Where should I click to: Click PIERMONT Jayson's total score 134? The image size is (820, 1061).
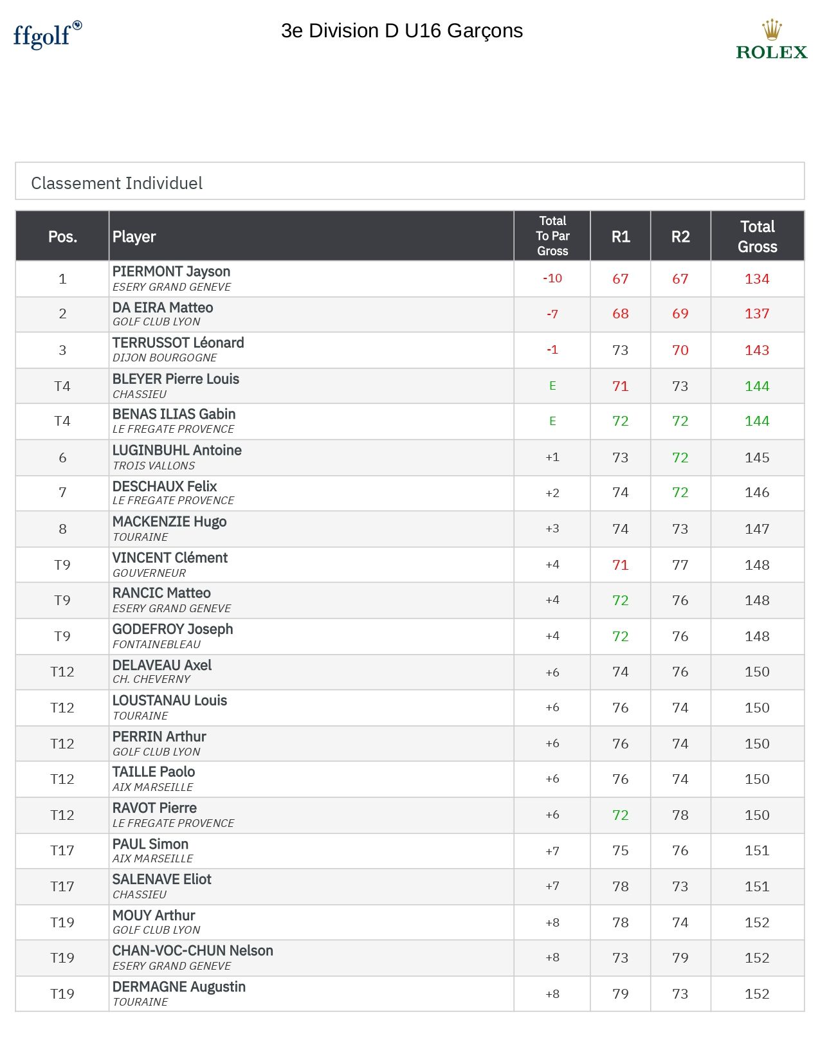(x=757, y=279)
